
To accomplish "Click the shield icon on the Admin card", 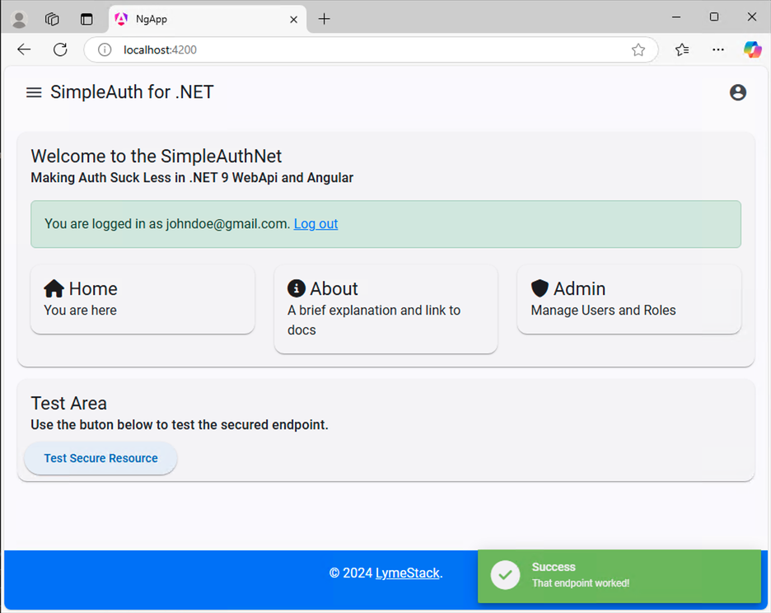I will point(540,289).
